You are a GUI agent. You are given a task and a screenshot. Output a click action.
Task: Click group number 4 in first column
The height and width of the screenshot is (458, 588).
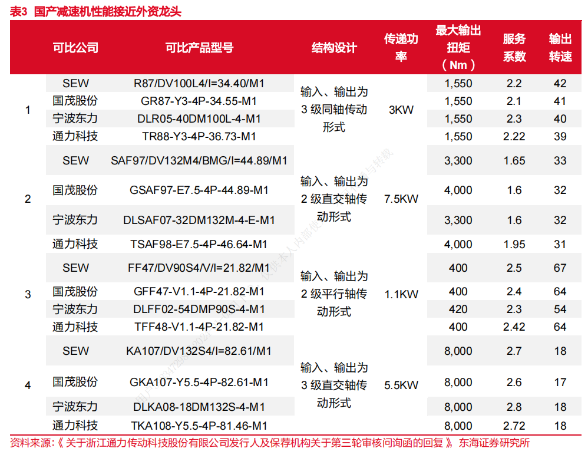[x=28, y=385]
